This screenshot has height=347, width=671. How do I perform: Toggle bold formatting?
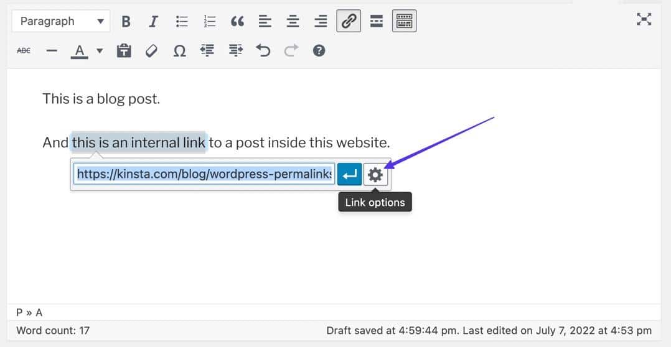126,22
